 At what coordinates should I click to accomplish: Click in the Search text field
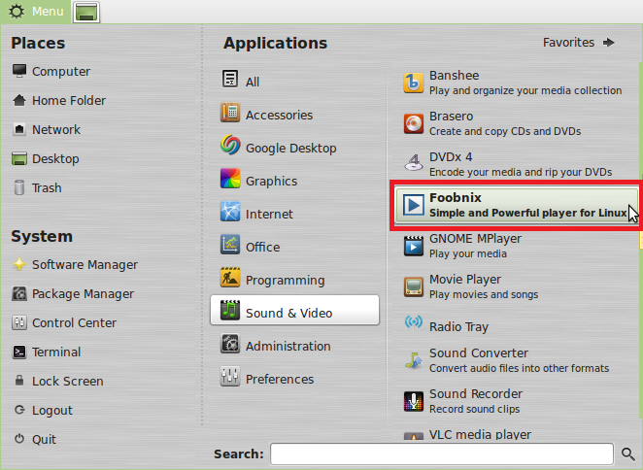(x=442, y=453)
